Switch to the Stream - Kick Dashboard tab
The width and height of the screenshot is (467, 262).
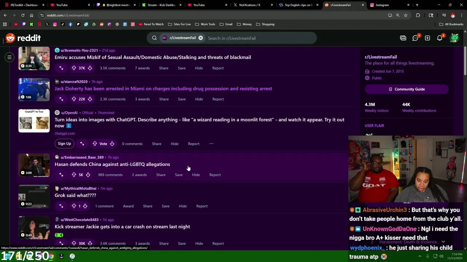(161, 5)
